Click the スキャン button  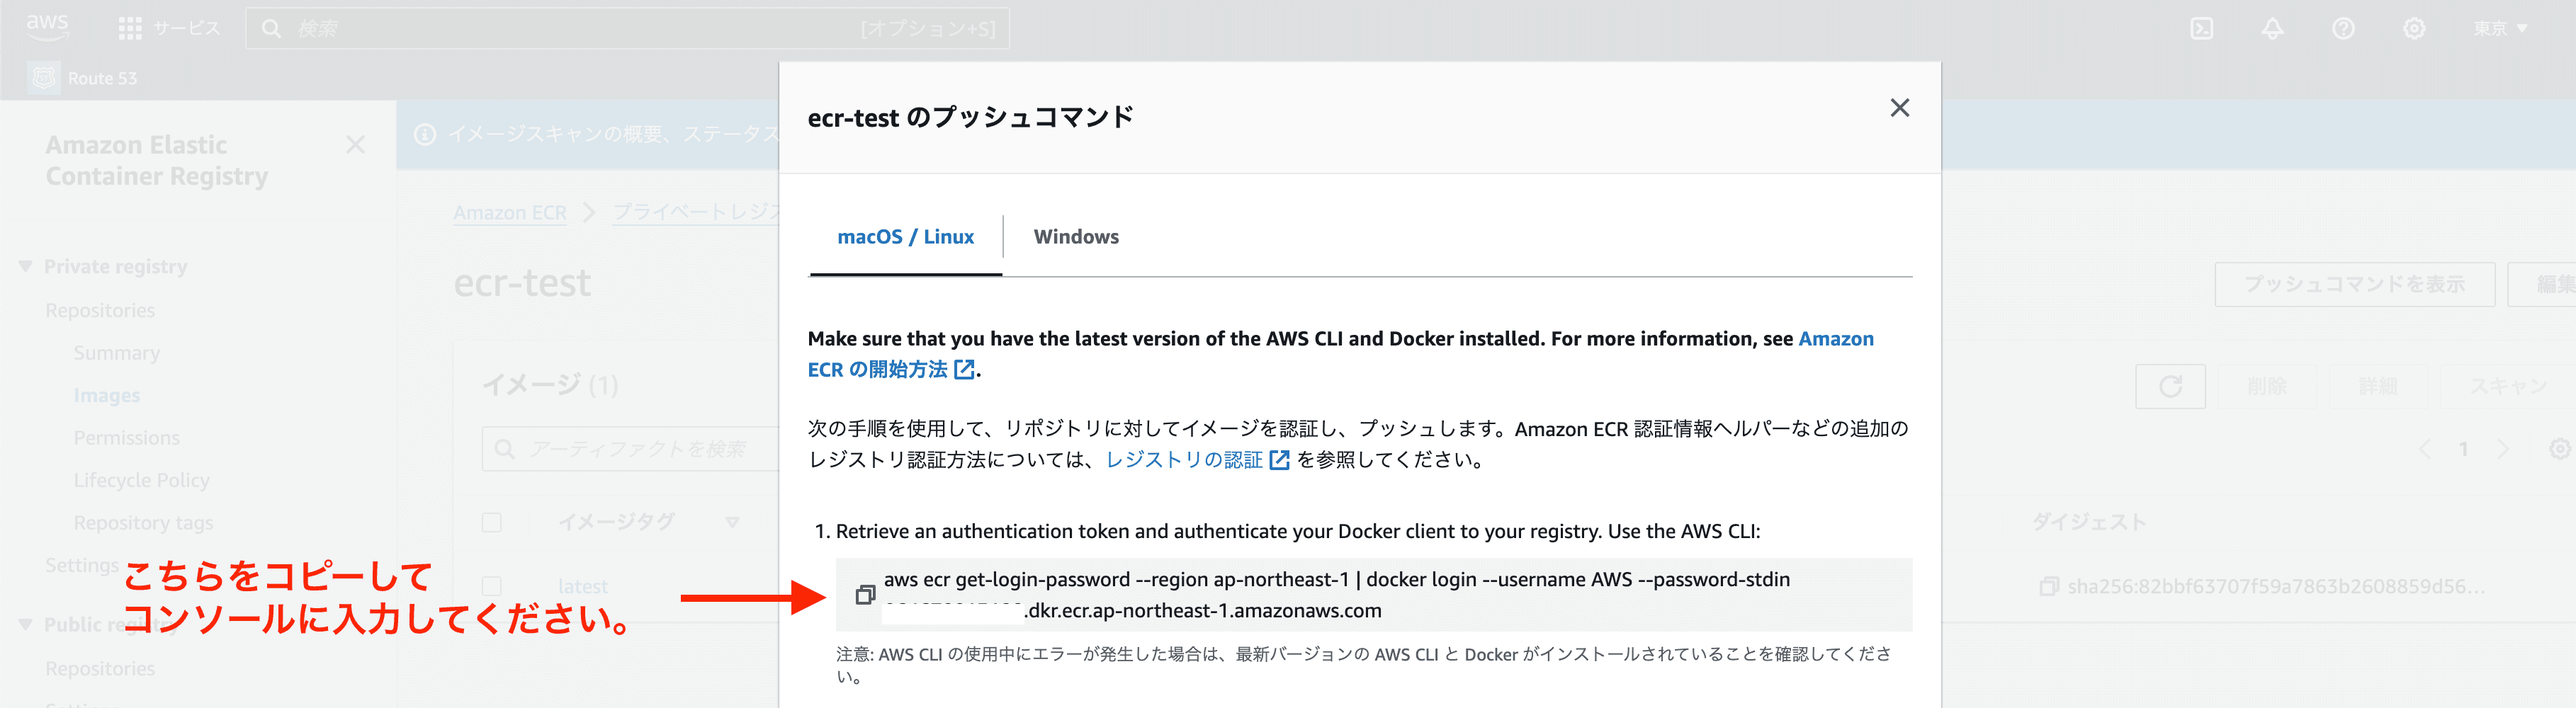[2508, 386]
